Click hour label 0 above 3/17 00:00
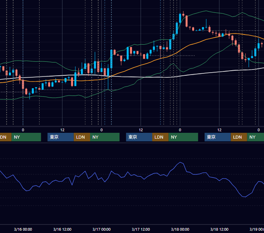The image size is (264, 233). click(102, 130)
